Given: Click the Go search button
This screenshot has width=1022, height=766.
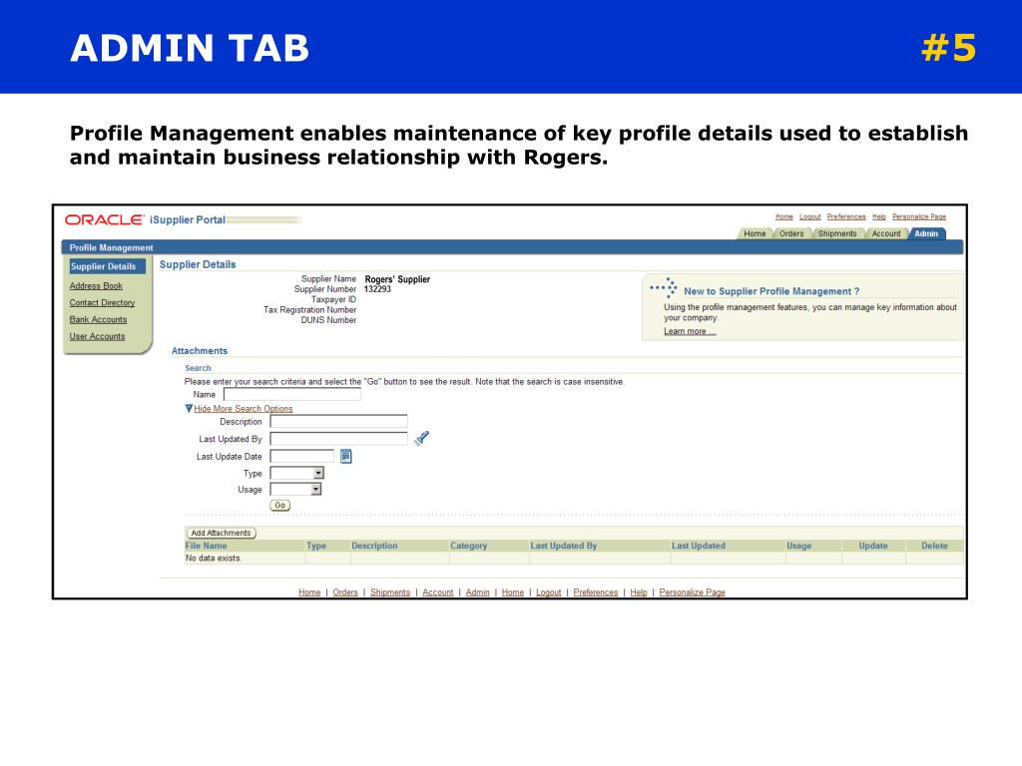Looking at the screenshot, I should pyautogui.click(x=279, y=506).
